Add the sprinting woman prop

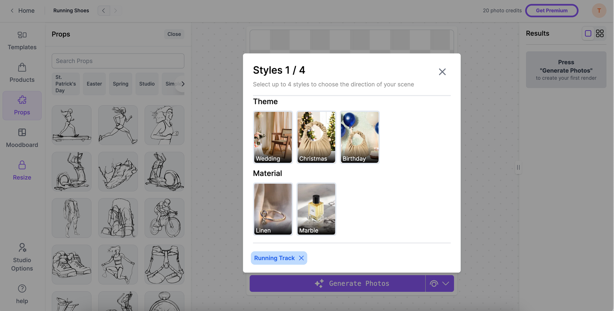[118, 125]
